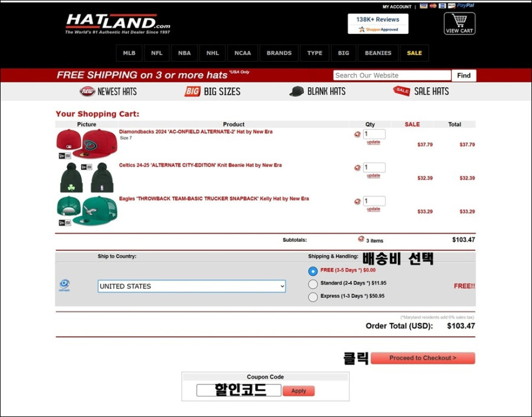Viewport: 532px width, 417px height.
Task: Click the Diamondbacks red hat thumbnail
Action: pos(87,144)
